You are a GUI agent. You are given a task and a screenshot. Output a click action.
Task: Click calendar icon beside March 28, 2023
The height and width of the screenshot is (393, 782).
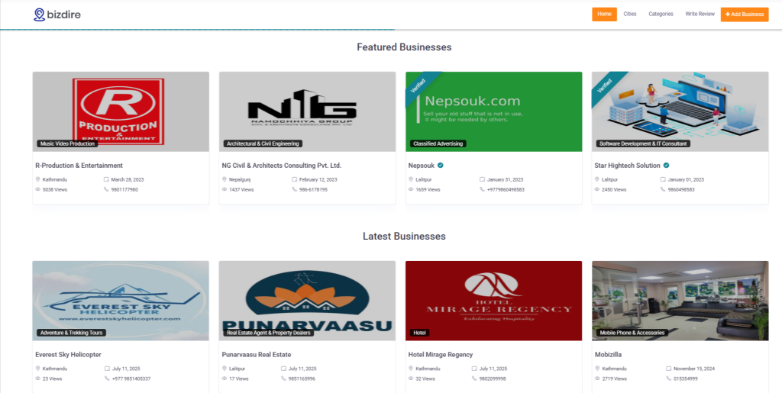point(106,179)
